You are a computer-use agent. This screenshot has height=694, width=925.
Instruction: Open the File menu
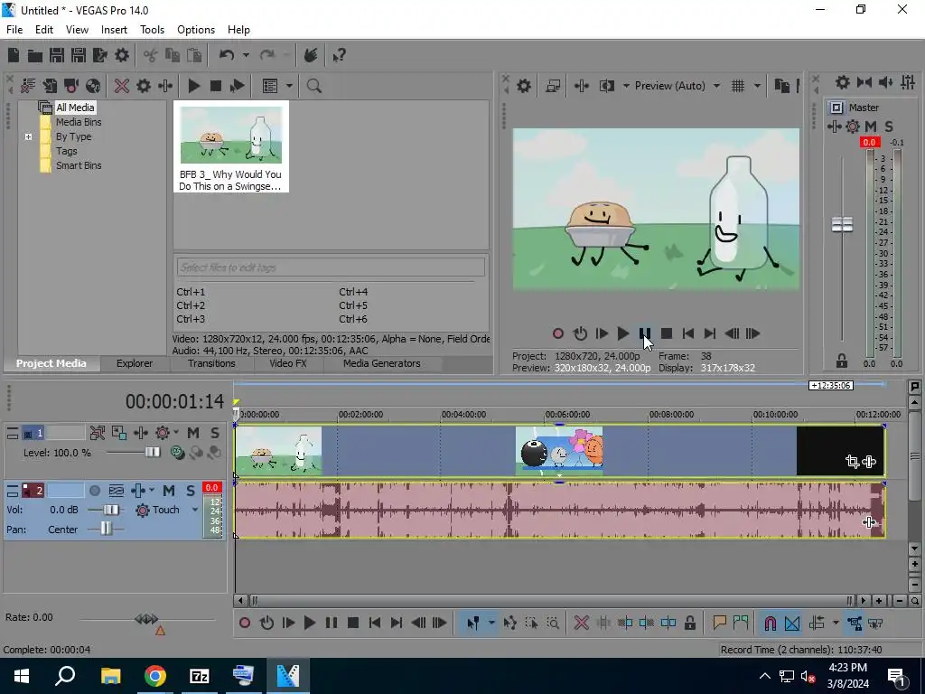14,30
